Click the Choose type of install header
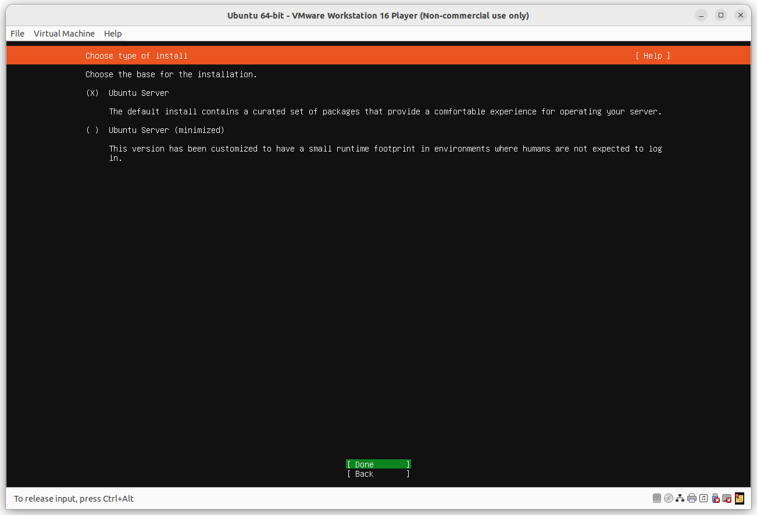This screenshot has width=757, height=515. pos(136,56)
